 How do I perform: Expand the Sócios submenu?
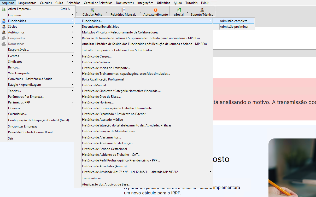(x=72, y=27)
